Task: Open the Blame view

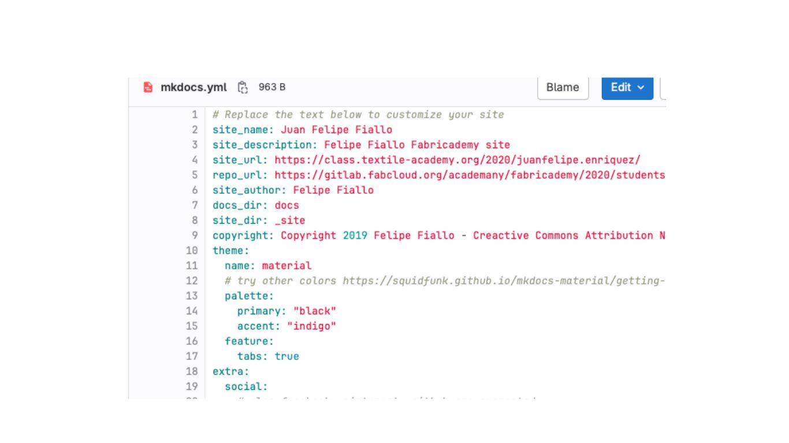Action: (x=563, y=87)
